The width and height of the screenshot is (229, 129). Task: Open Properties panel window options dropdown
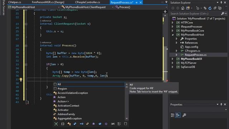(x=218, y=104)
